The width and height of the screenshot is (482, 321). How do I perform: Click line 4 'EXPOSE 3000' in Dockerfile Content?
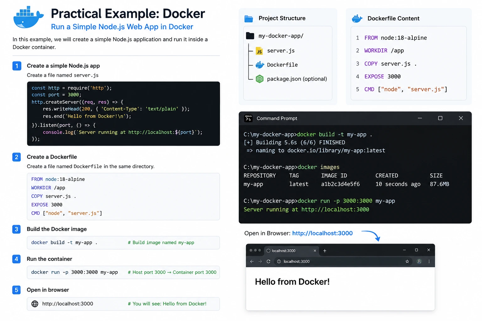382,77
